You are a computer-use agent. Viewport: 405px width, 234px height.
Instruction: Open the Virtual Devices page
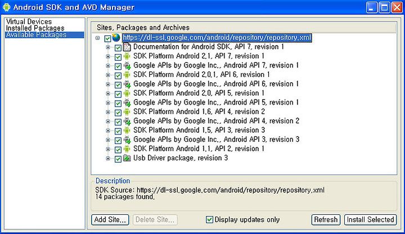tap(29, 21)
